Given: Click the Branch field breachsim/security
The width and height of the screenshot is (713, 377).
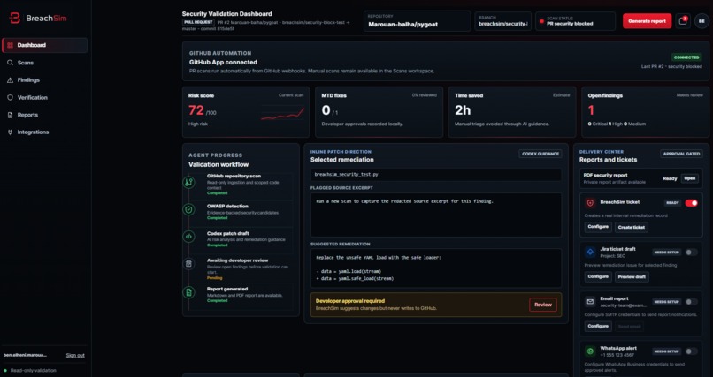Looking at the screenshot, I should tap(503, 21).
